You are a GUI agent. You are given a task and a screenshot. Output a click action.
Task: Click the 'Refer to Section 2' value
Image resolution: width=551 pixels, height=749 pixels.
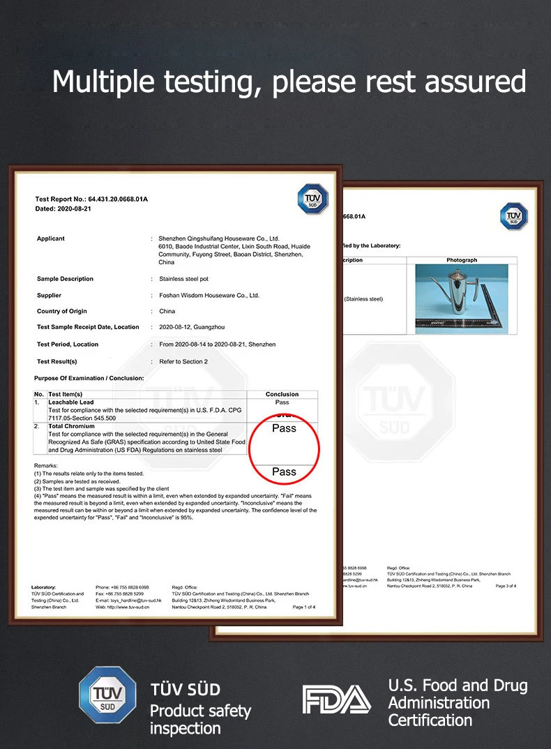[x=183, y=362]
